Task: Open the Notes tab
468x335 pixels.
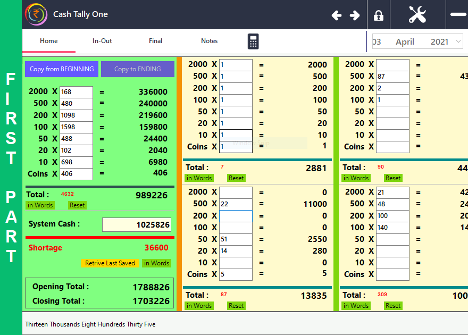Action: (x=209, y=41)
